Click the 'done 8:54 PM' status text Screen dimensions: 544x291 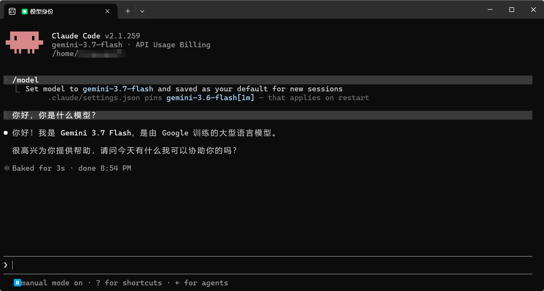coord(105,168)
